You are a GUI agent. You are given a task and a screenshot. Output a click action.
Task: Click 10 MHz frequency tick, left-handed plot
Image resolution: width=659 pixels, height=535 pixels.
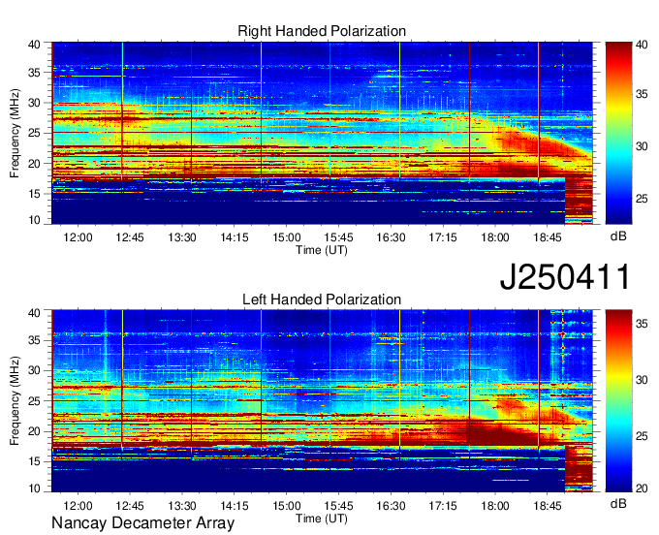click(34, 488)
